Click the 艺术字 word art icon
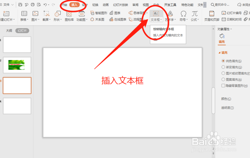 (x=170, y=14)
